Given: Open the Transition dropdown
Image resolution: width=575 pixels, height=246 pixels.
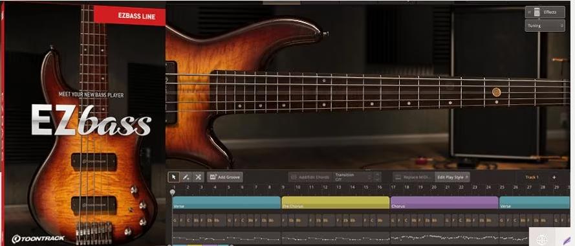Looking at the screenshot, I should [353, 177].
